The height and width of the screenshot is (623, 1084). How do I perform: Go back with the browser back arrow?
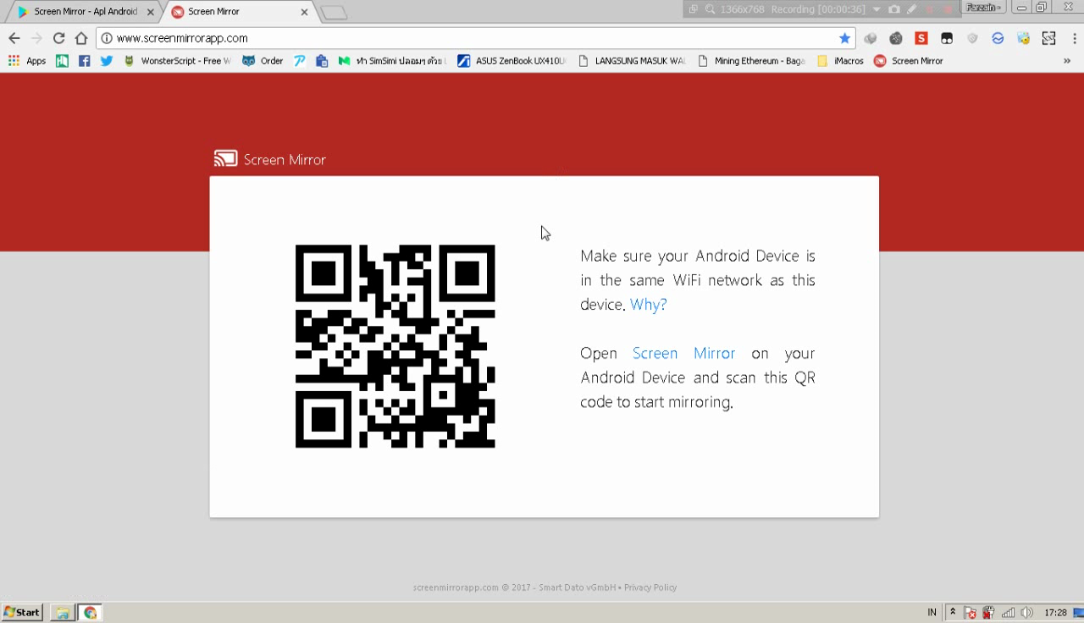14,38
